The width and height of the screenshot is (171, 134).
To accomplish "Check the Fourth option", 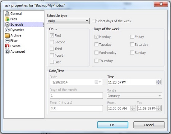I will pos(52,55).
